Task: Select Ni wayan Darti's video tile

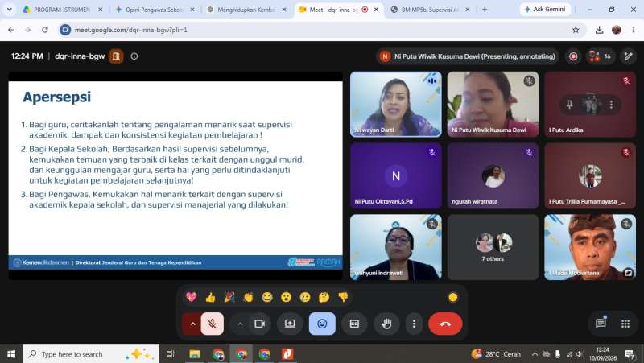Action: click(x=396, y=105)
